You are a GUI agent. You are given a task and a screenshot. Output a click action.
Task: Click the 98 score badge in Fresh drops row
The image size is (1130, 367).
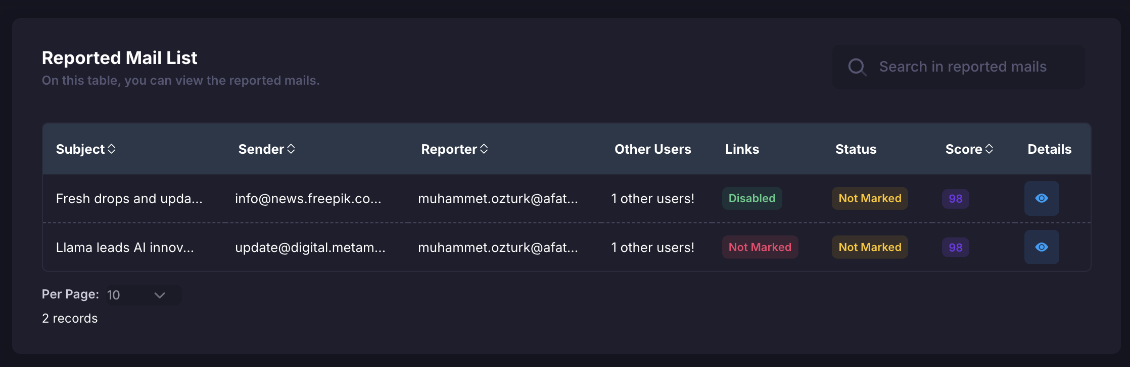tap(956, 199)
